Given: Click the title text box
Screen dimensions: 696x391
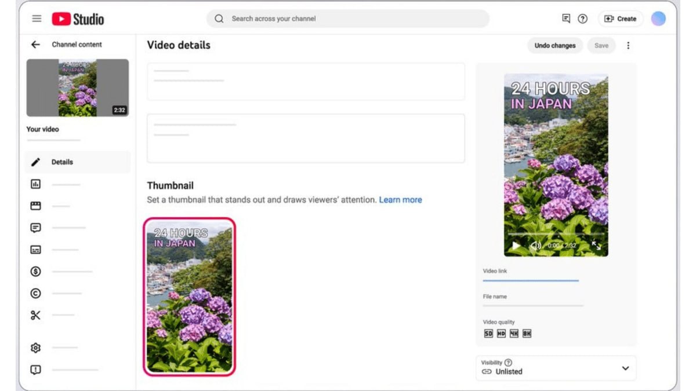Looking at the screenshot, I should 306,82.
